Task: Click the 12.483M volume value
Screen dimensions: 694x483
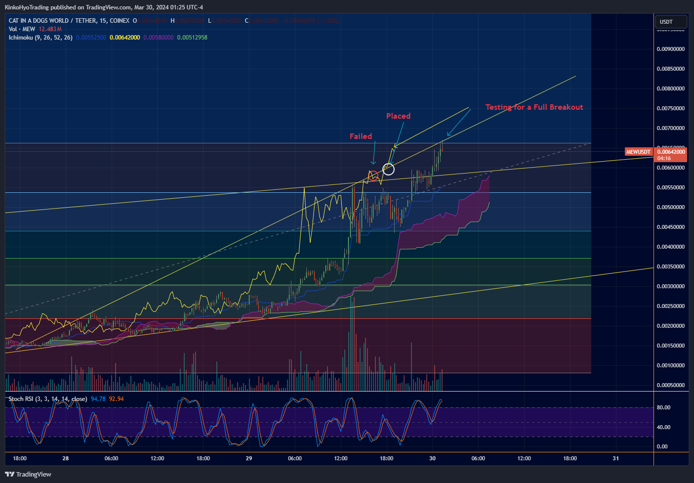Action: click(50, 29)
